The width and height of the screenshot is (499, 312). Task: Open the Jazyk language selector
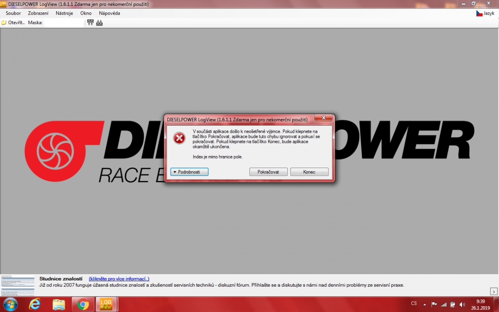pyautogui.click(x=485, y=13)
